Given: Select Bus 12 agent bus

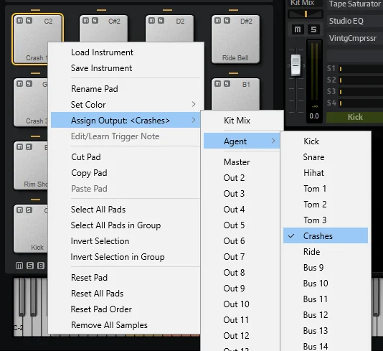Looking at the screenshot, I should click(326, 315).
